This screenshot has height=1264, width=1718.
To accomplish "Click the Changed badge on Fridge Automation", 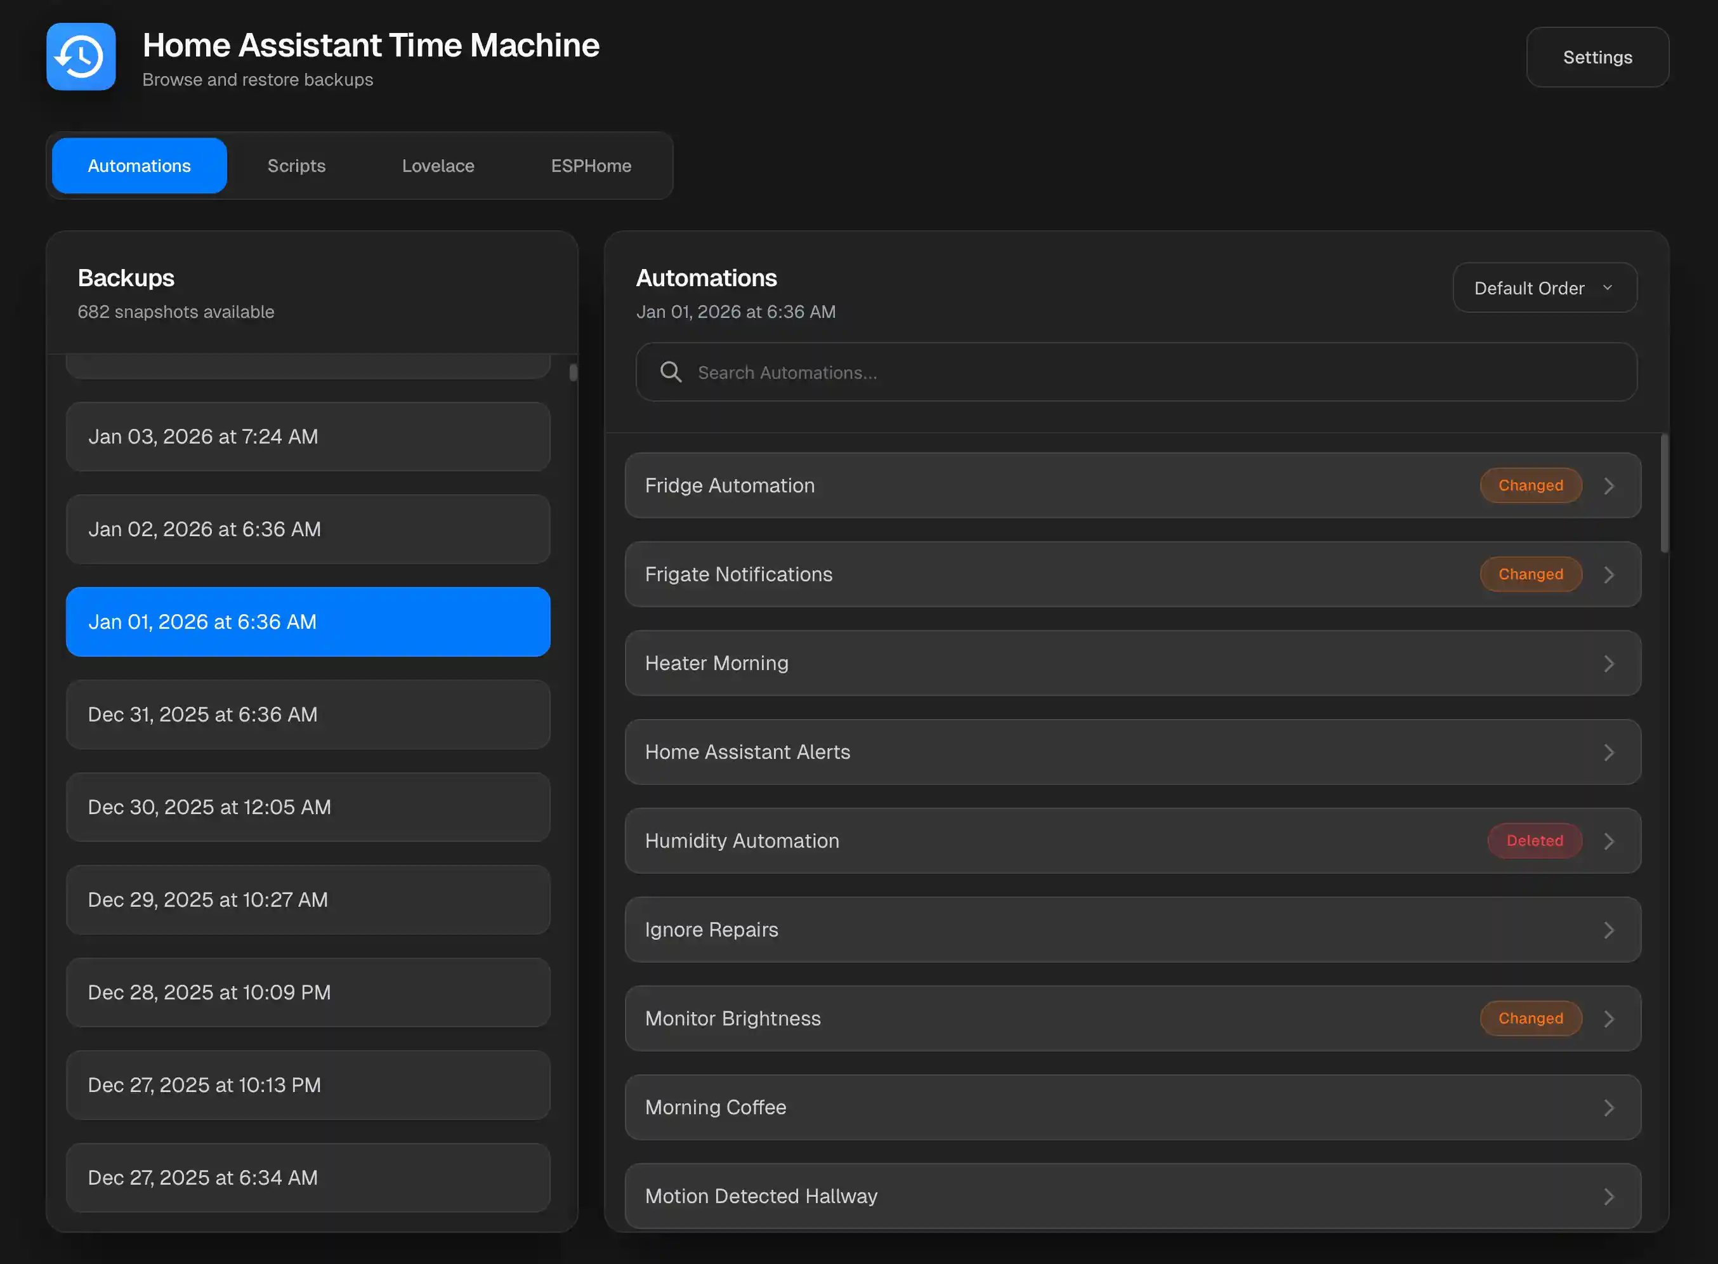I will point(1530,485).
